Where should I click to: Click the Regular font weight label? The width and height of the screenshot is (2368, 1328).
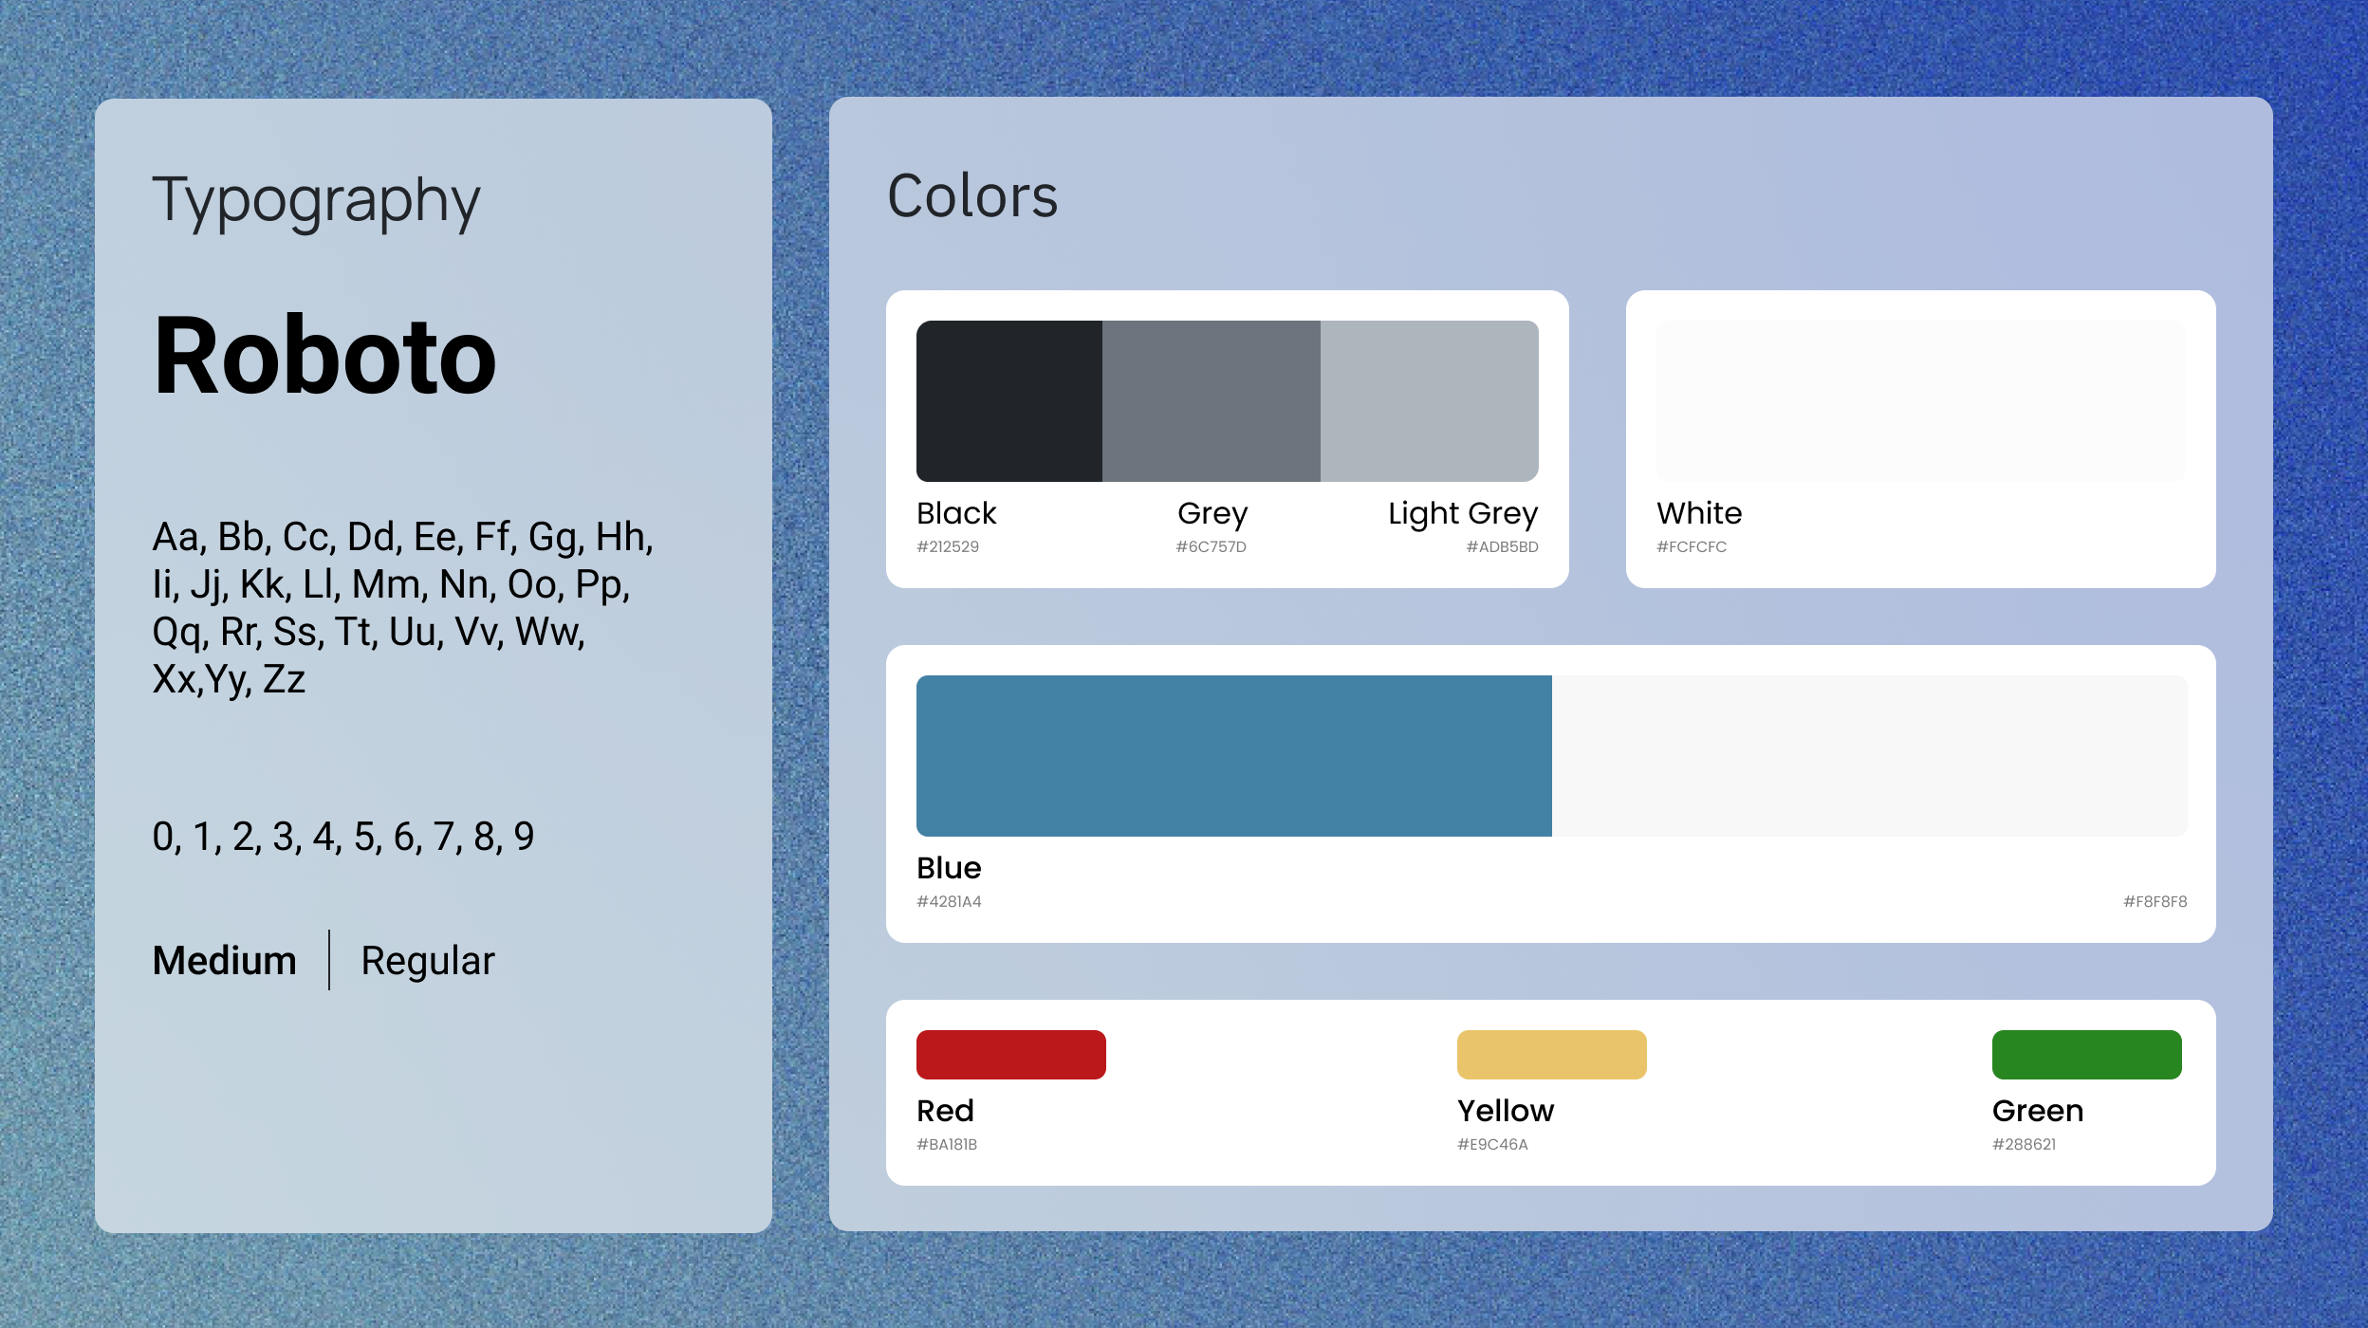click(x=428, y=962)
